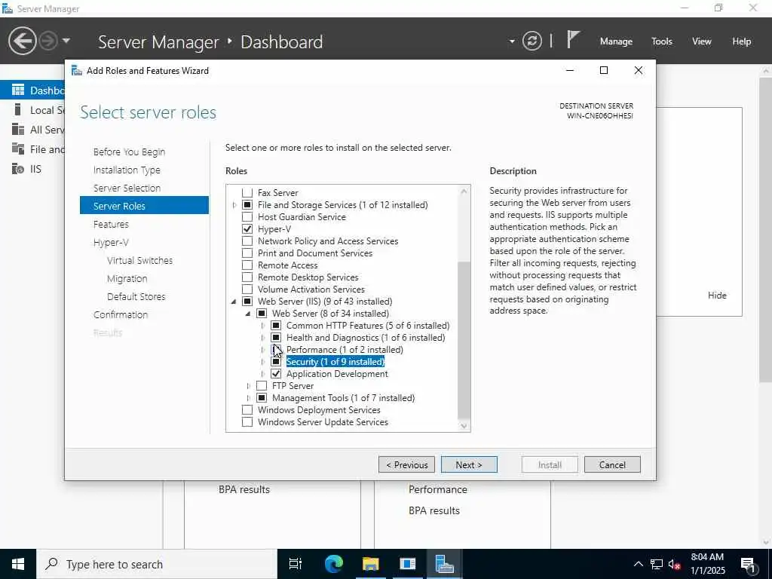Expand Common HTTP Features node

click(x=263, y=326)
